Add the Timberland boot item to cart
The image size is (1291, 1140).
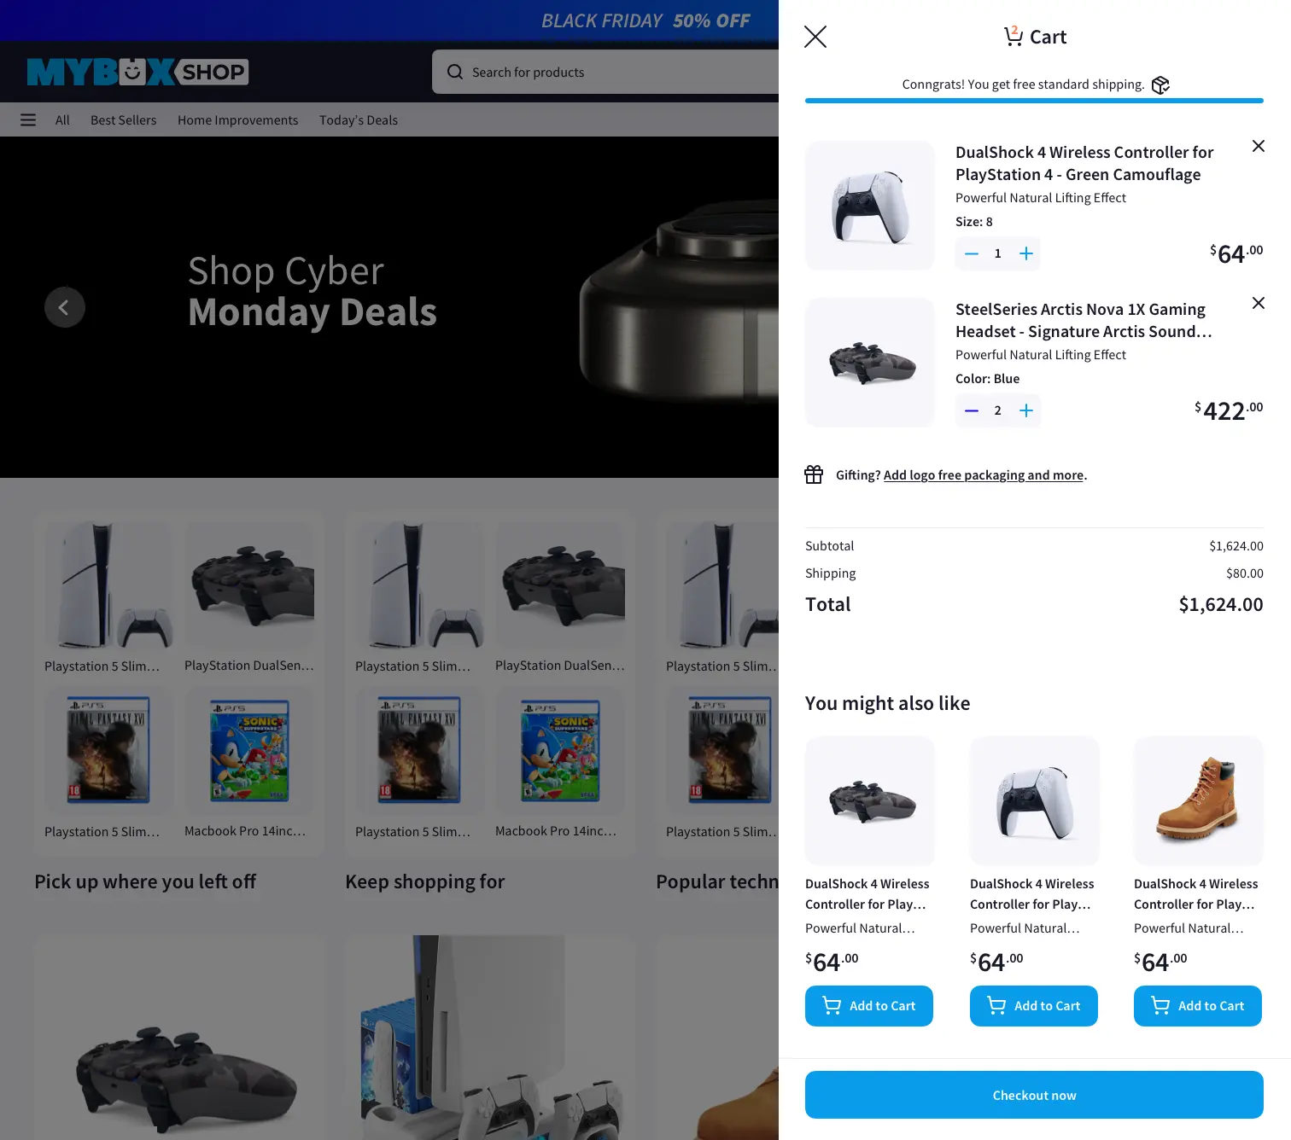pyautogui.click(x=1198, y=1006)
